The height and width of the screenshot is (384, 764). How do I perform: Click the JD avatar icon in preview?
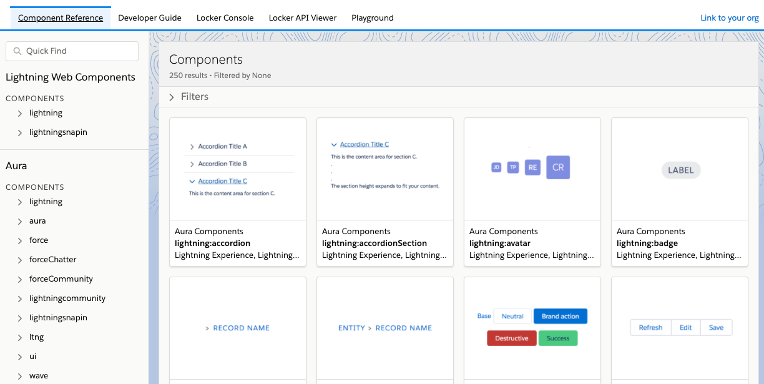point(496,167)
